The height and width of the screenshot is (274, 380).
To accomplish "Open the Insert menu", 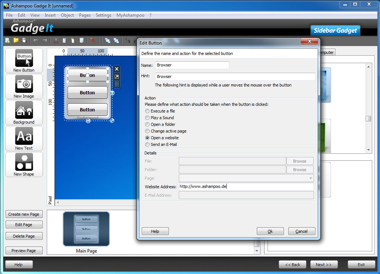I will [50, 15].
